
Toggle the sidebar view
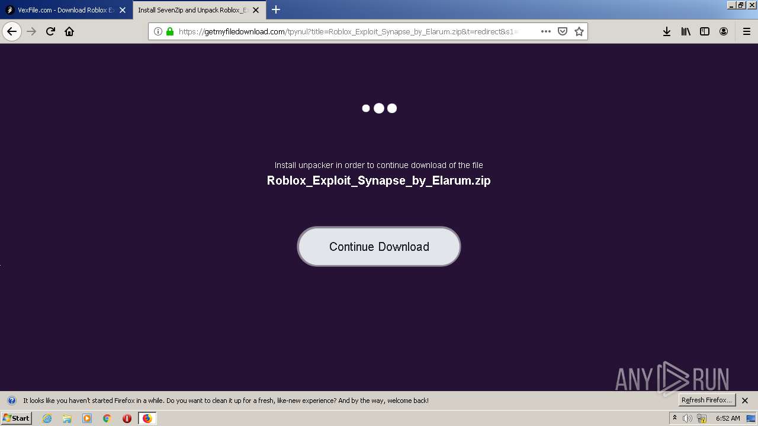pos(705,31)
